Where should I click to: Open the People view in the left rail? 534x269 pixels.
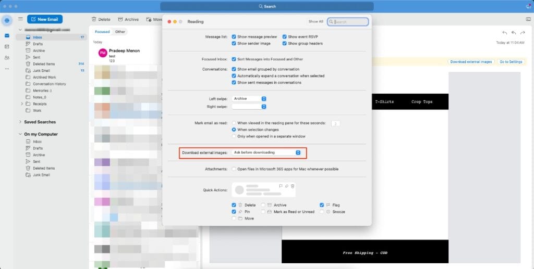coord(7,58)
